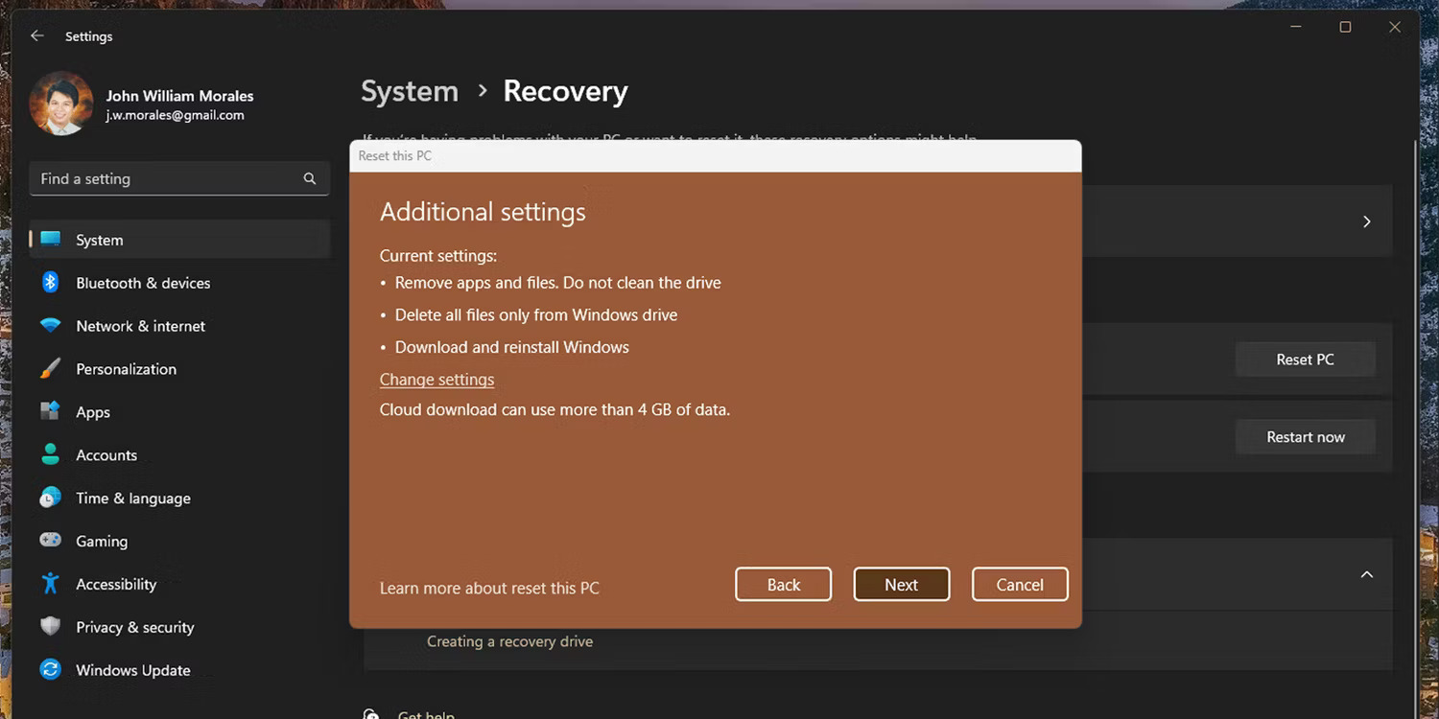This screenshot has height=719, width=1439.
Task: Click the Restart now button
Action: coord(1305,437)
